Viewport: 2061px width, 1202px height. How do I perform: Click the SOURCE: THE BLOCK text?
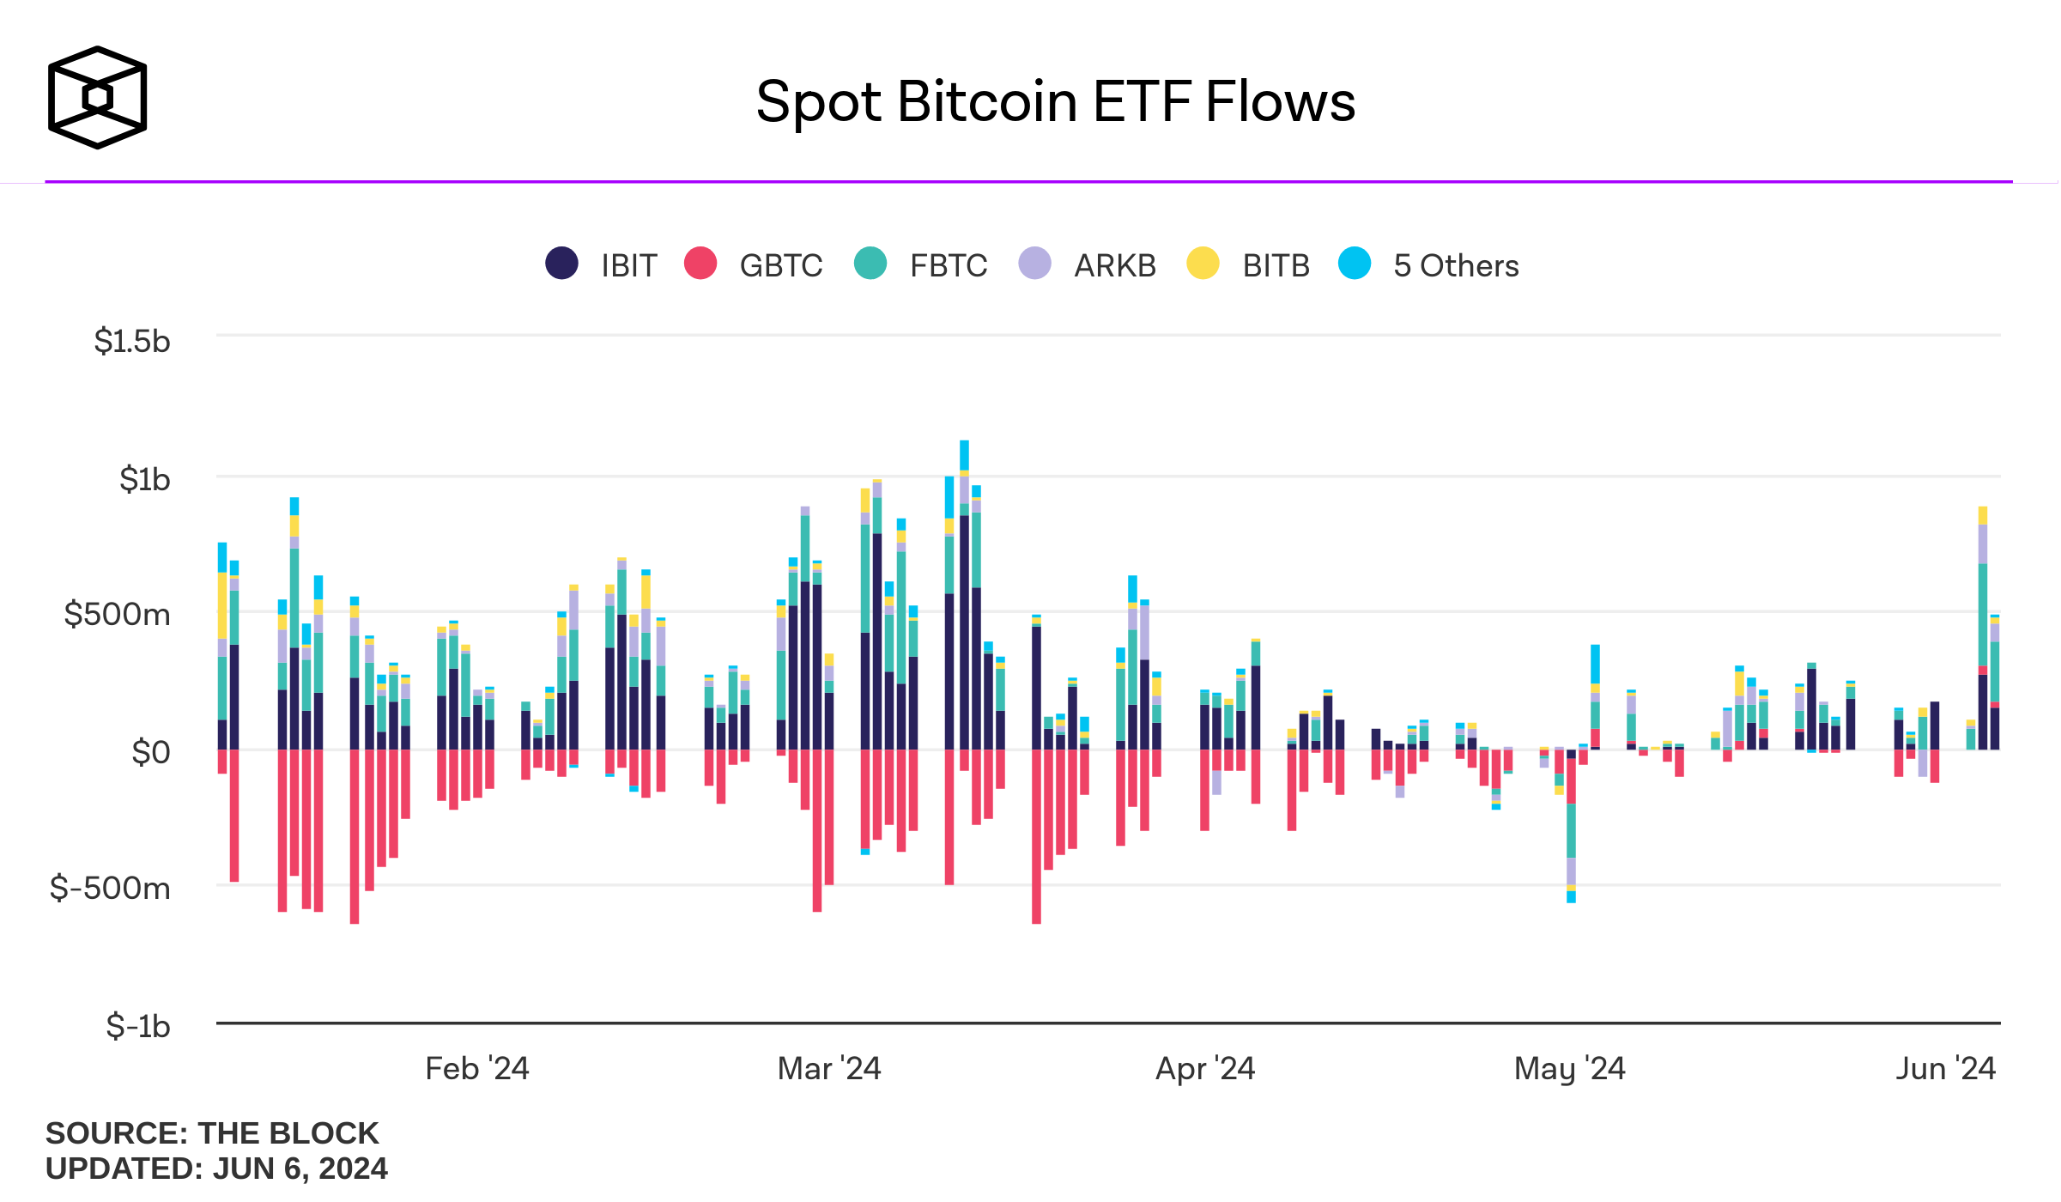click(x=212, y=1133)
